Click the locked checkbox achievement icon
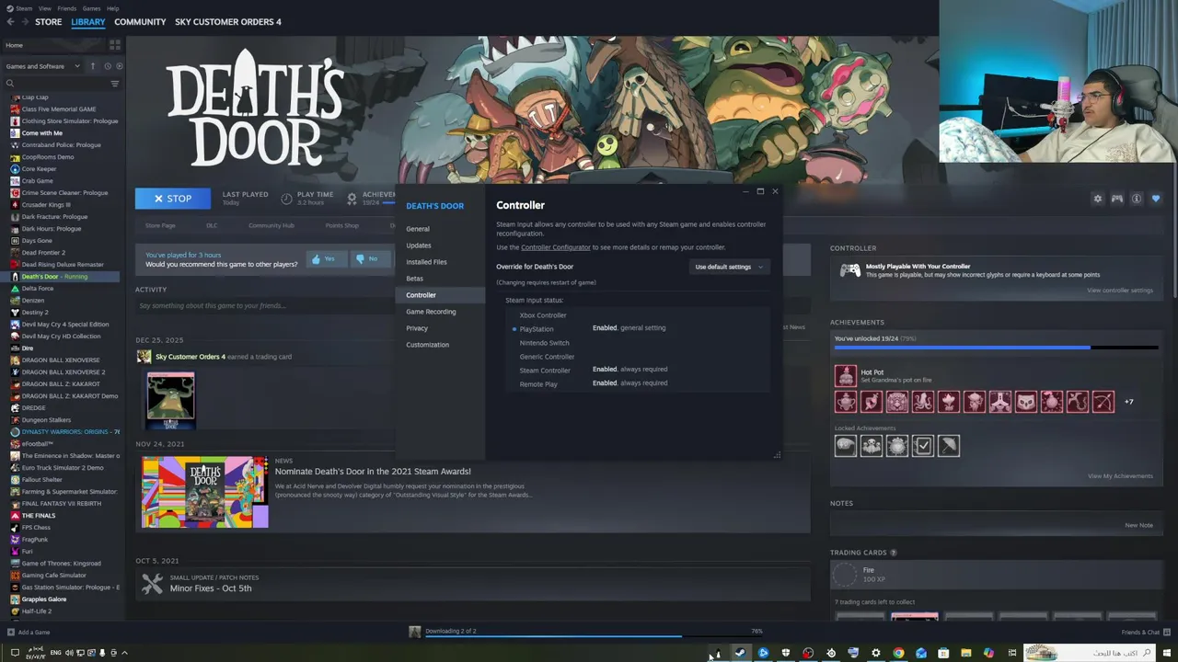Screen dimensions: 1178x662 [x=923, y=446]
